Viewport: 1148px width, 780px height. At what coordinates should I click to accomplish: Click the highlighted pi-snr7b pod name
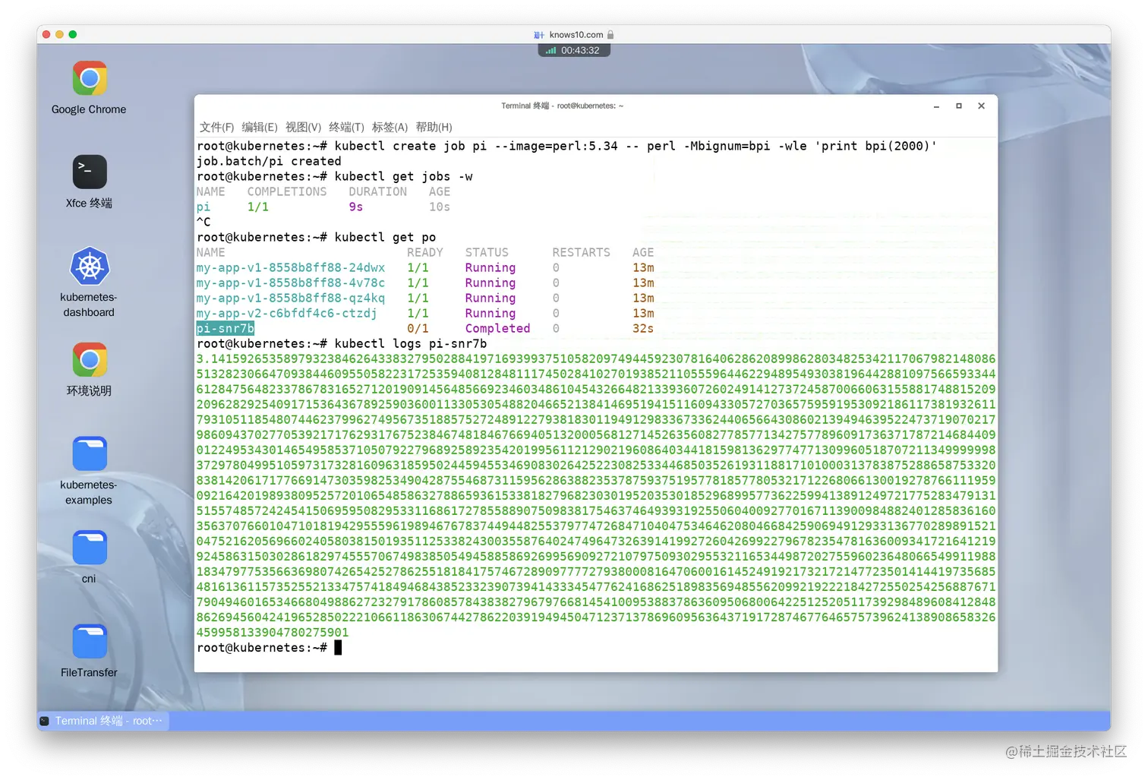[225, 328]
